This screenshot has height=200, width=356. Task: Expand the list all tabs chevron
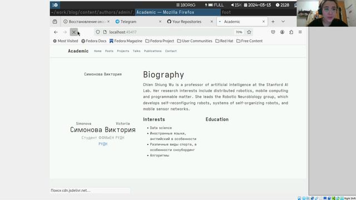(x=283, y=22)
